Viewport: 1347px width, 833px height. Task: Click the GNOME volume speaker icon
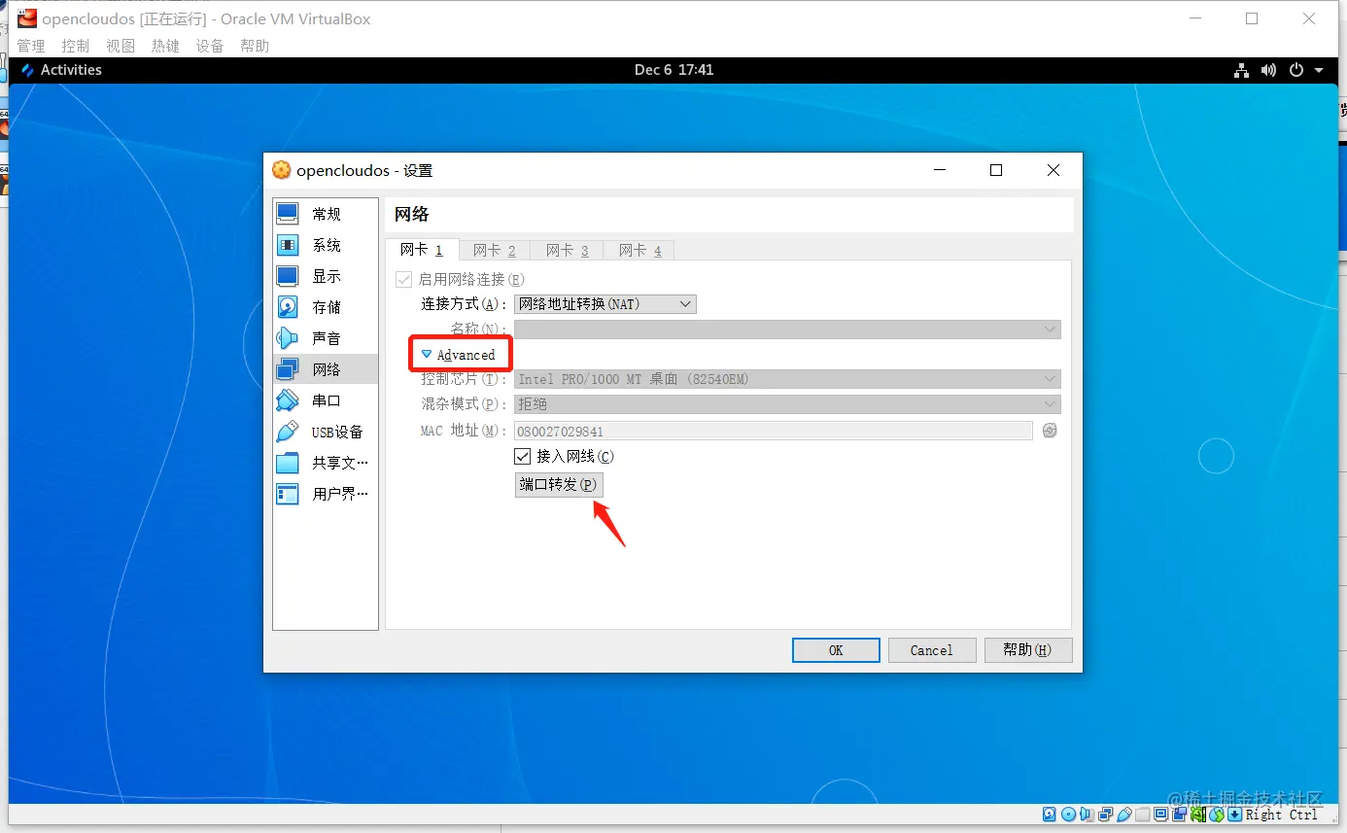(x=1268, y=70)
